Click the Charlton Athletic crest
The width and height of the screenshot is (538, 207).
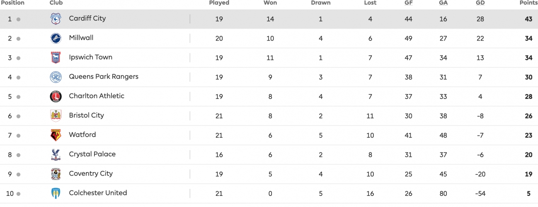pos(56,96)
